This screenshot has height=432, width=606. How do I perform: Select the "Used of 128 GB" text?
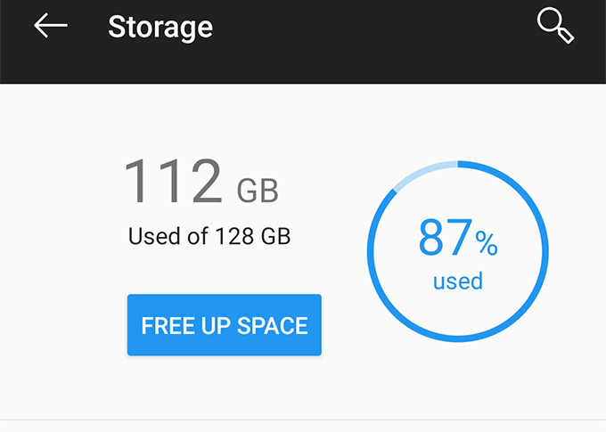click(x=209, y=237)
